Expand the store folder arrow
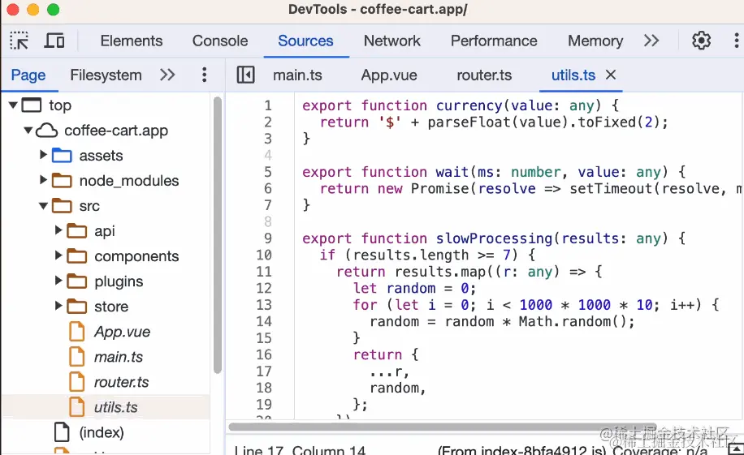The image size is (744, 455). coord(58,305)
